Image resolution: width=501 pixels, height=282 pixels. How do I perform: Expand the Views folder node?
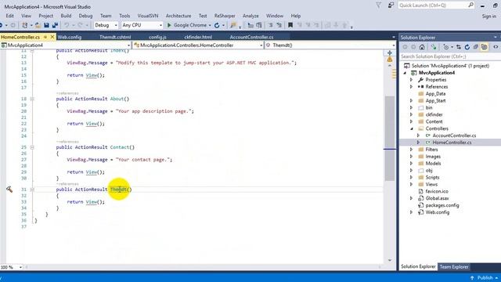point(412,184)
